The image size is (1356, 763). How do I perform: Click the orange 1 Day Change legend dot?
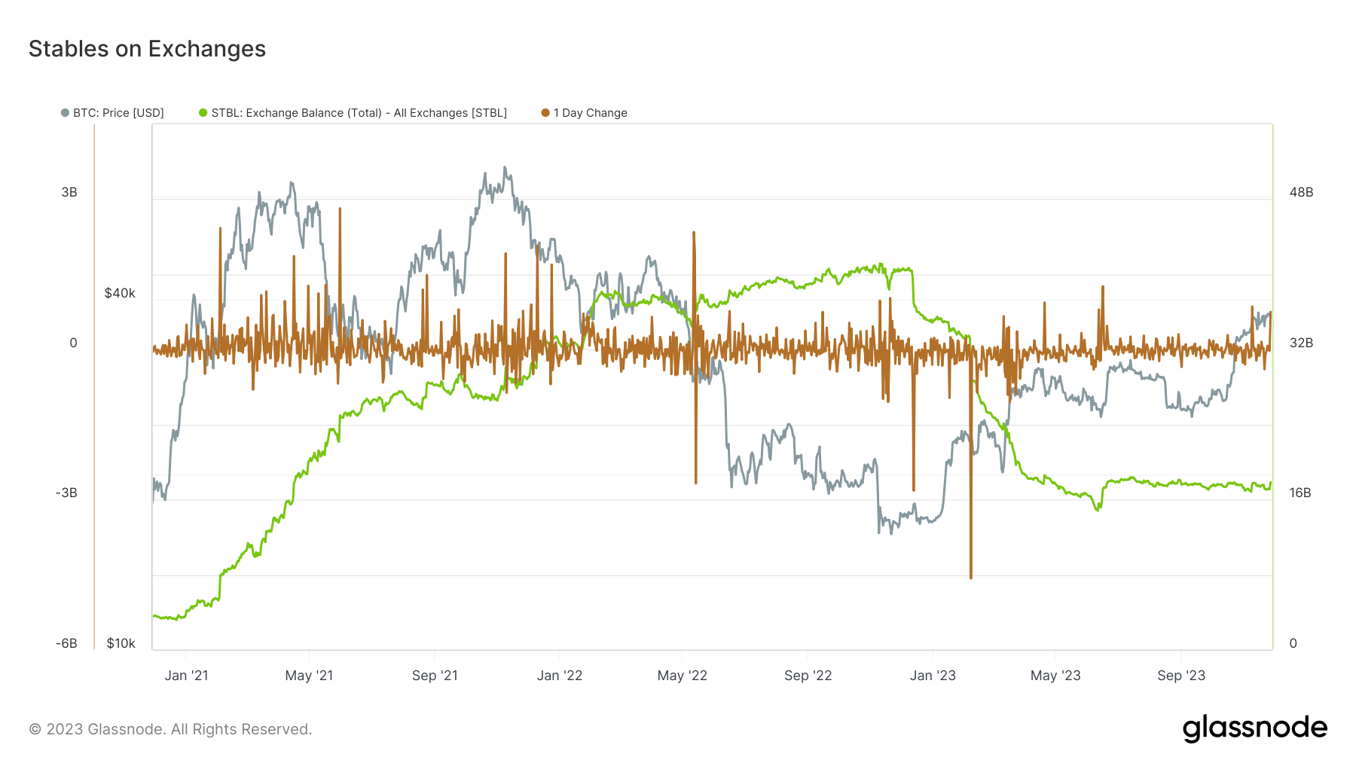click(545, 112)
